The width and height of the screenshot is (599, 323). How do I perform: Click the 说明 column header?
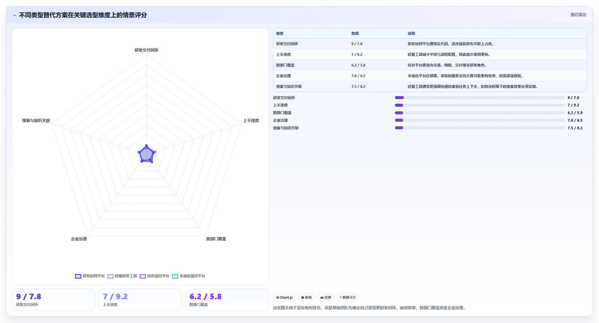click(411, 34)
